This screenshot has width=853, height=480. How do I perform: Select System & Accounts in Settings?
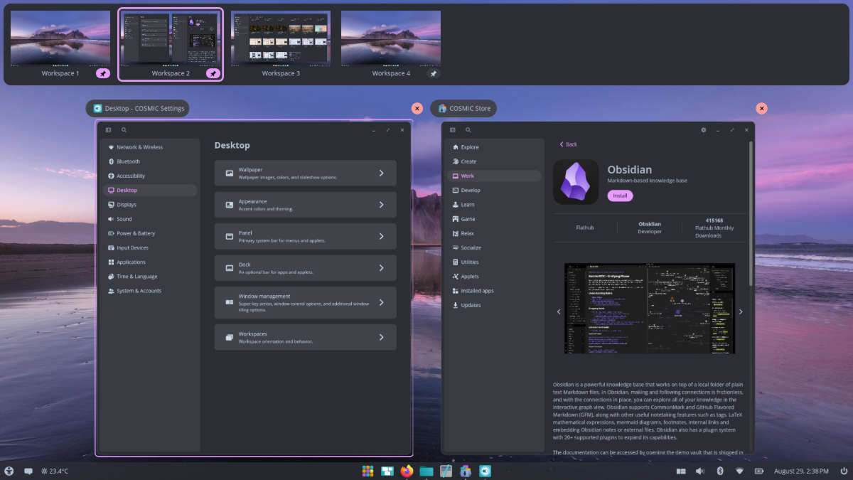point(150,291)
